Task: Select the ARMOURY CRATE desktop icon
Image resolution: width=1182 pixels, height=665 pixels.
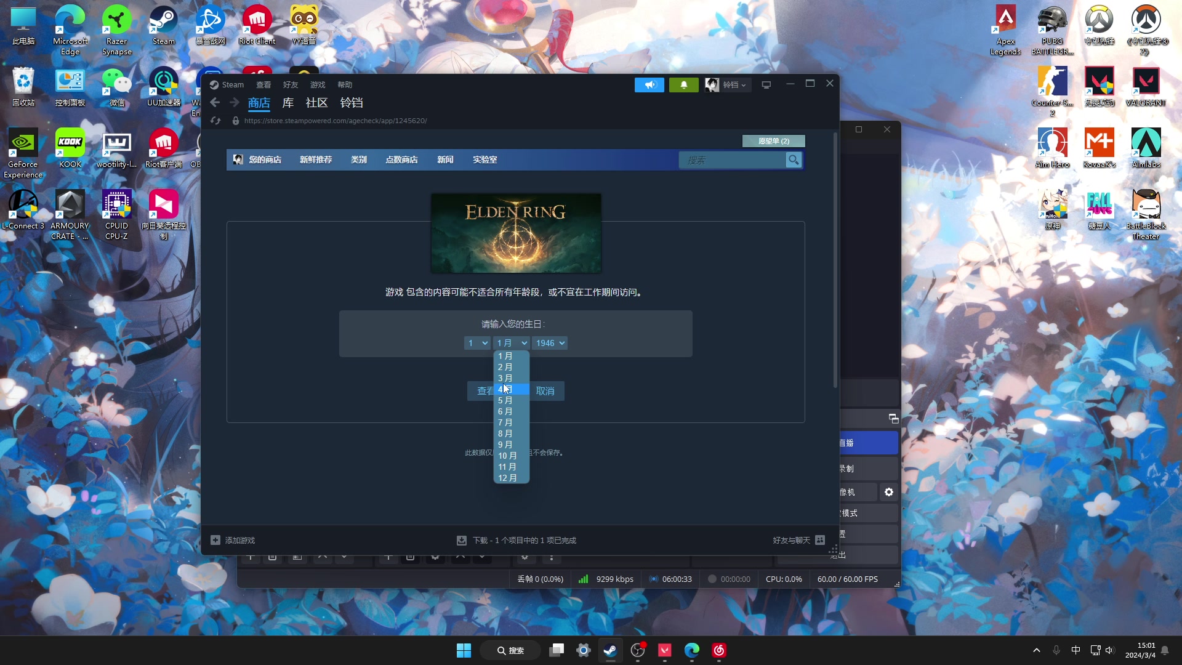Action: pos(70,215)
